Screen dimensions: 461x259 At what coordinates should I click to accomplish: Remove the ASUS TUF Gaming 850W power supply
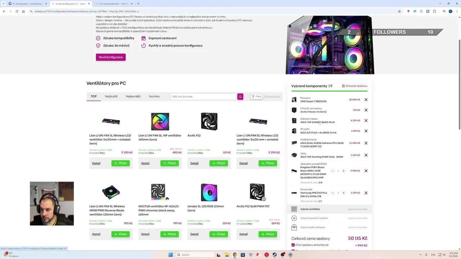(x=366, y=155)
